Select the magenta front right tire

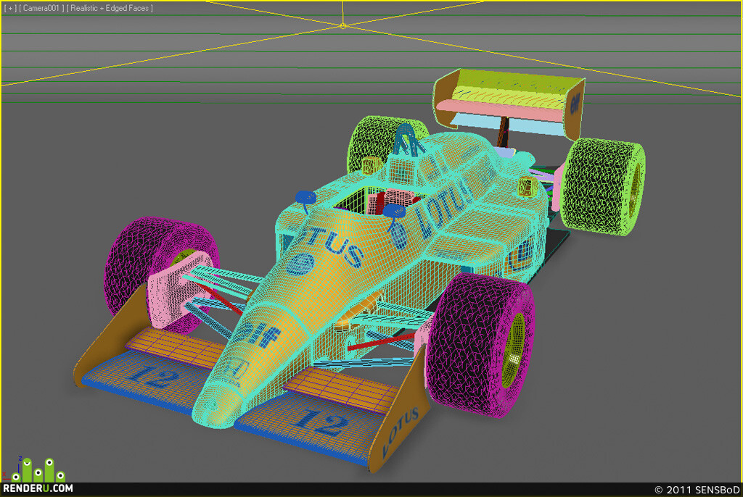(x=480, y=346)
